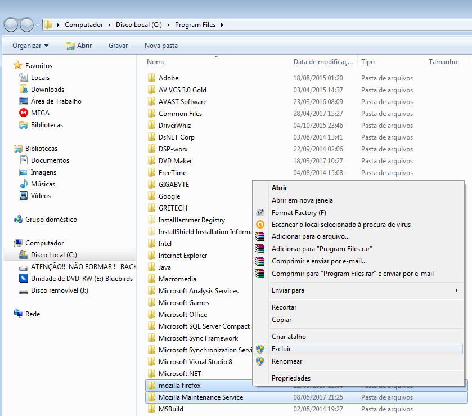Click the Abrir toolbar button

coord(79,46)
